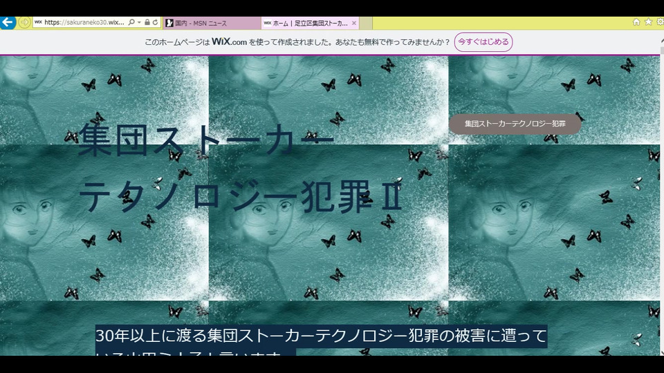Select the ホーム | 足立区集団ストーカ tab
The height and width of the screenshot is (373, 664).
point(309,23)
